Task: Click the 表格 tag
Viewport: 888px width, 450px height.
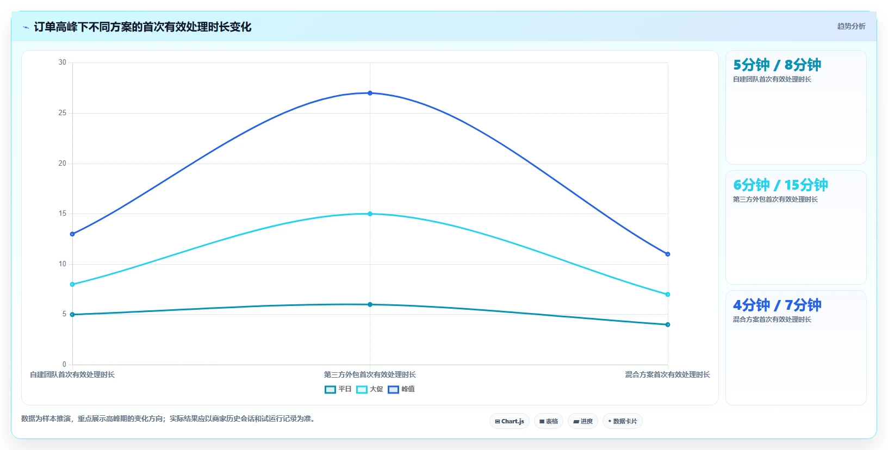Action: click(x=549, y=421)
